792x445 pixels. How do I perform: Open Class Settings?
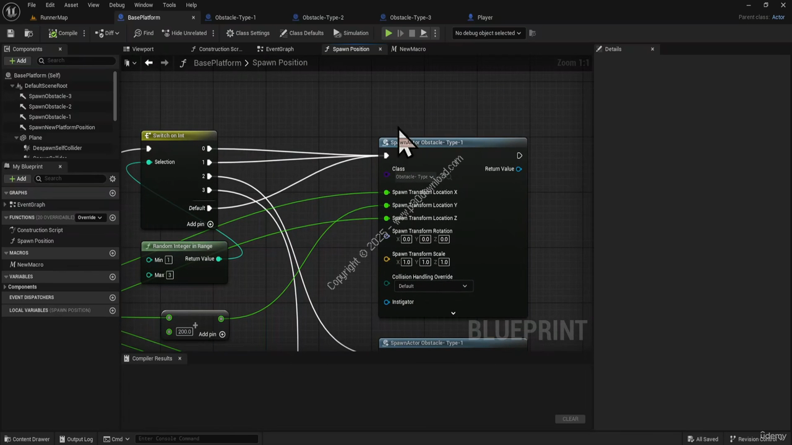coord(247,33)
